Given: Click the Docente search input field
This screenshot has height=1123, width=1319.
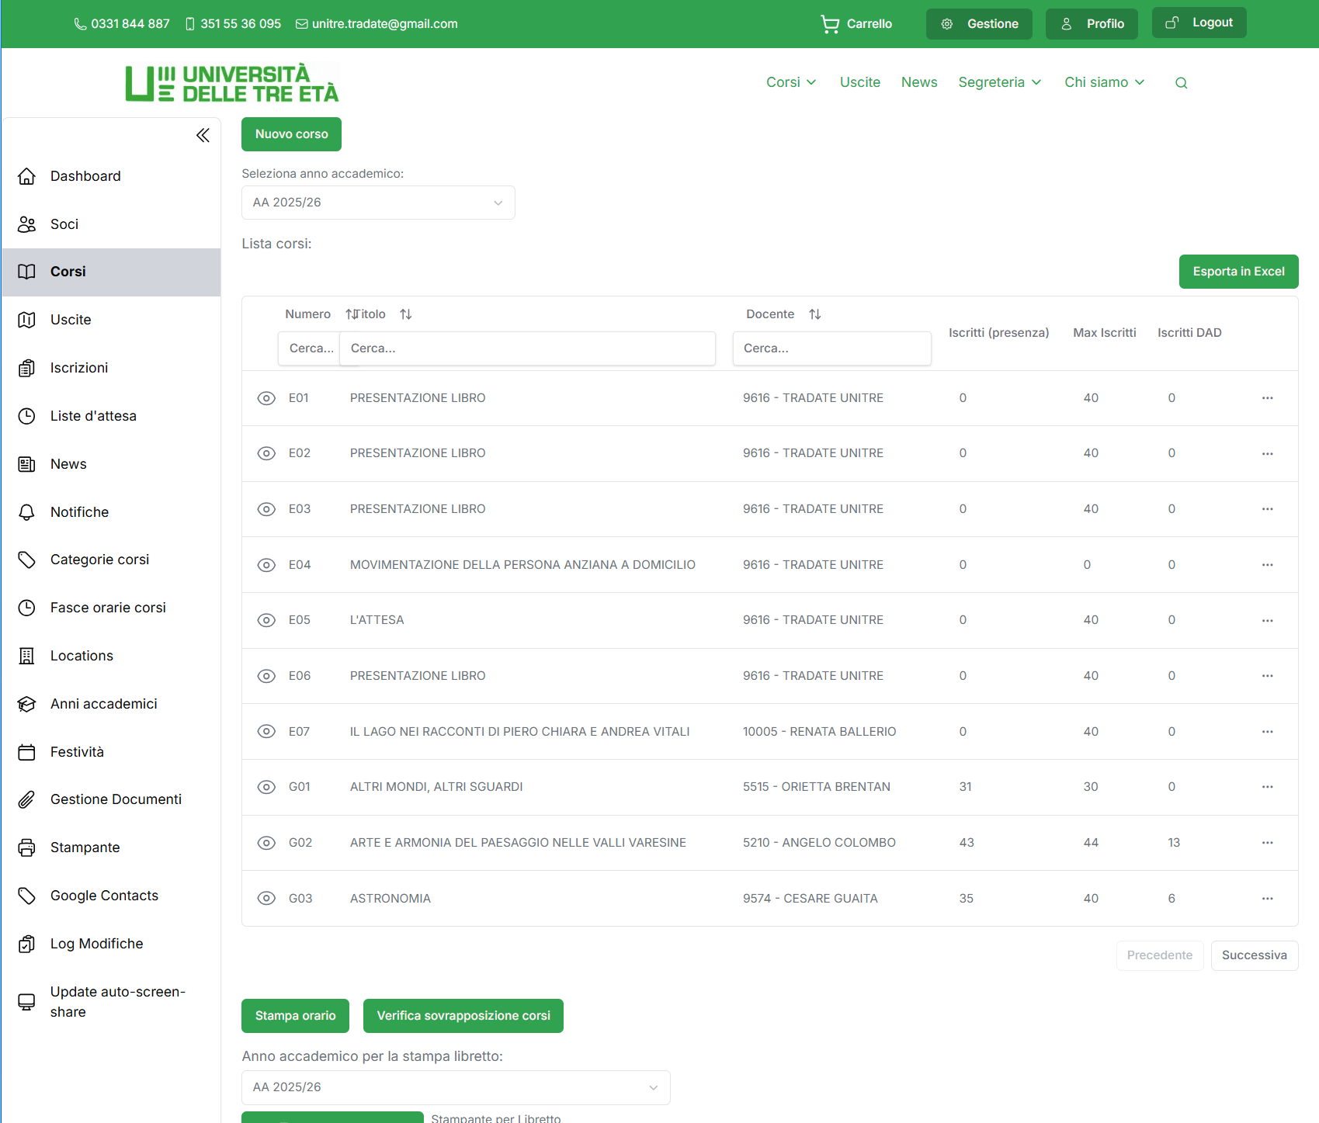Looking at the screenshot, I should click(x=831, y=348).
